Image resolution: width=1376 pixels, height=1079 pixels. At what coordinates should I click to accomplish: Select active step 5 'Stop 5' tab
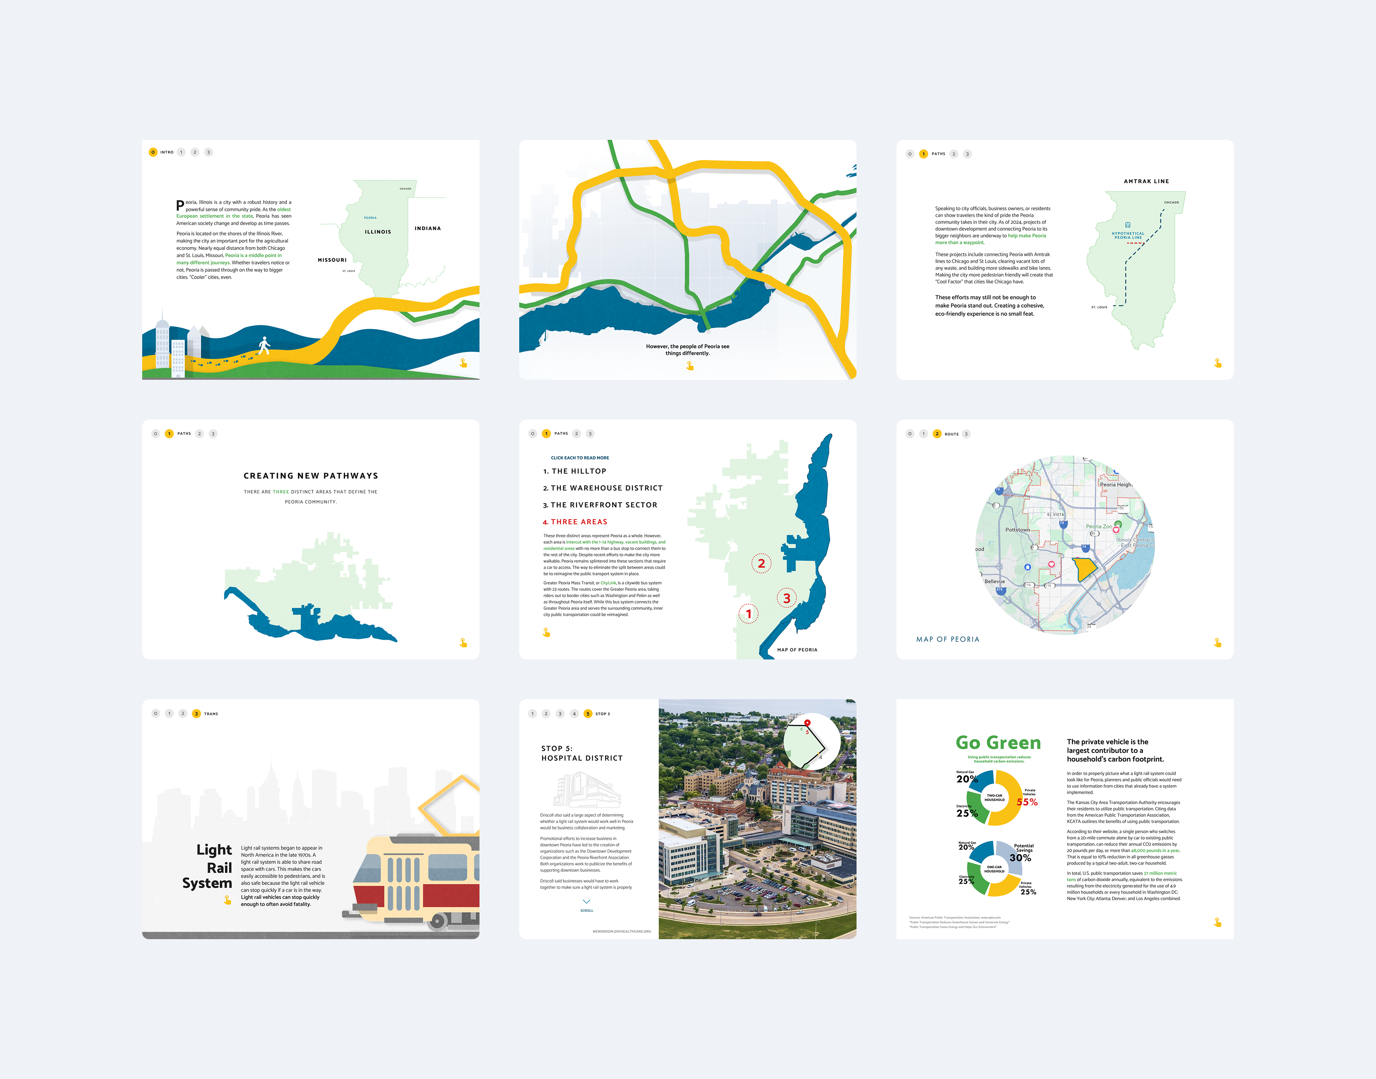(x=588, y=713)
